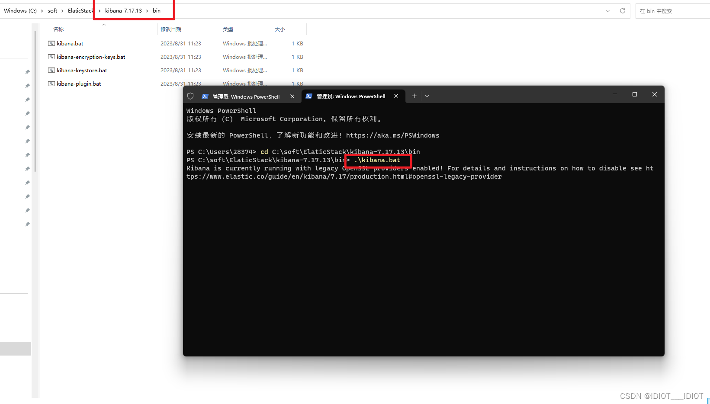Image resolution: width=710 pixels, height=404 pixels.
Task: Close the PowerShell terminal window
Action: (655, 94)
